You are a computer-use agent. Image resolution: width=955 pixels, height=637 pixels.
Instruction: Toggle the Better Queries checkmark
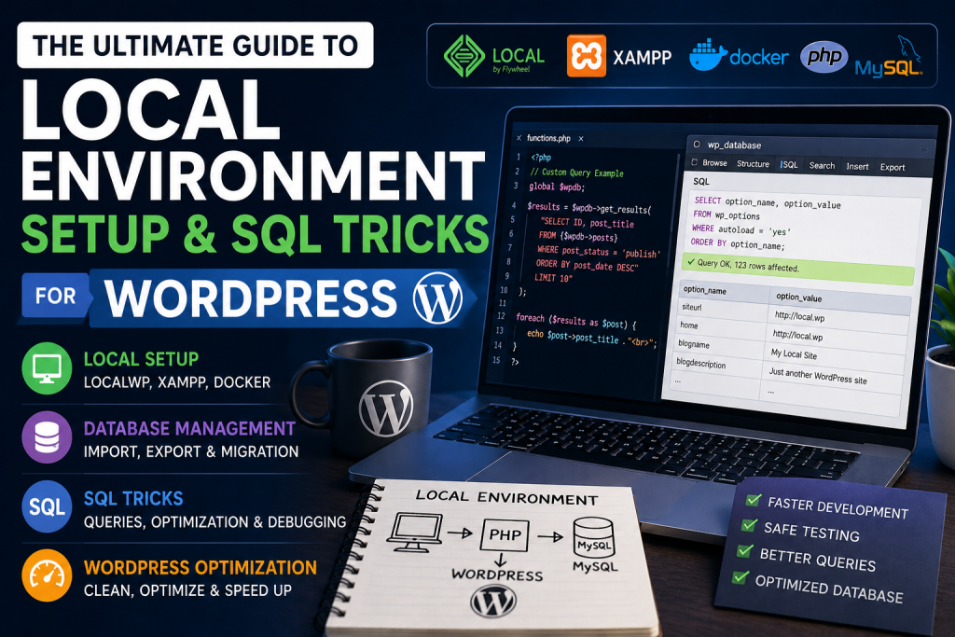point(744,550)
